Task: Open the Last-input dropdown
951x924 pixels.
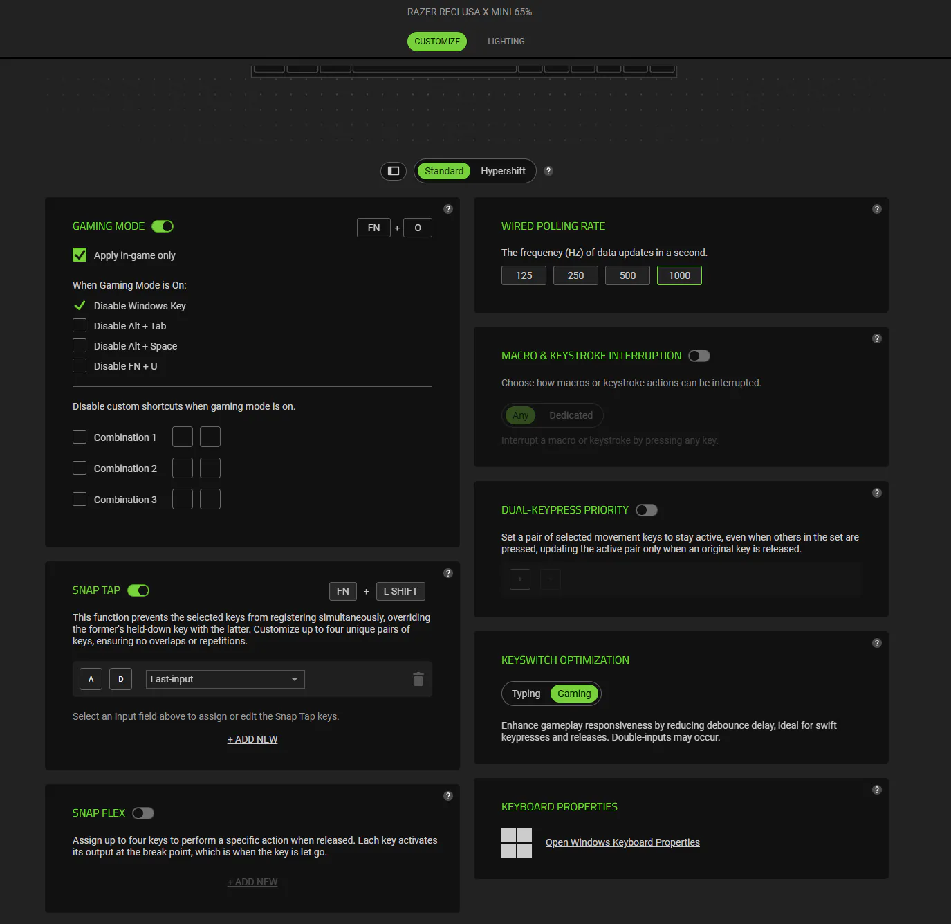Action: (x=225, y=679)
